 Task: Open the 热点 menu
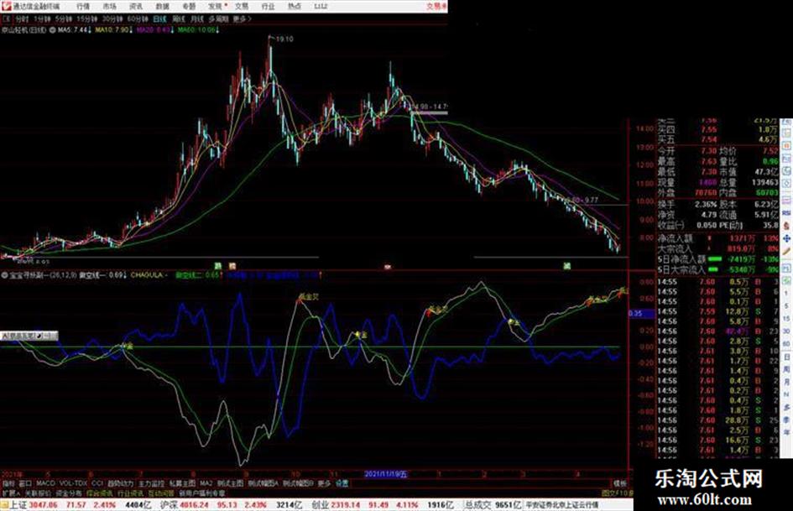tap(295, 6)
